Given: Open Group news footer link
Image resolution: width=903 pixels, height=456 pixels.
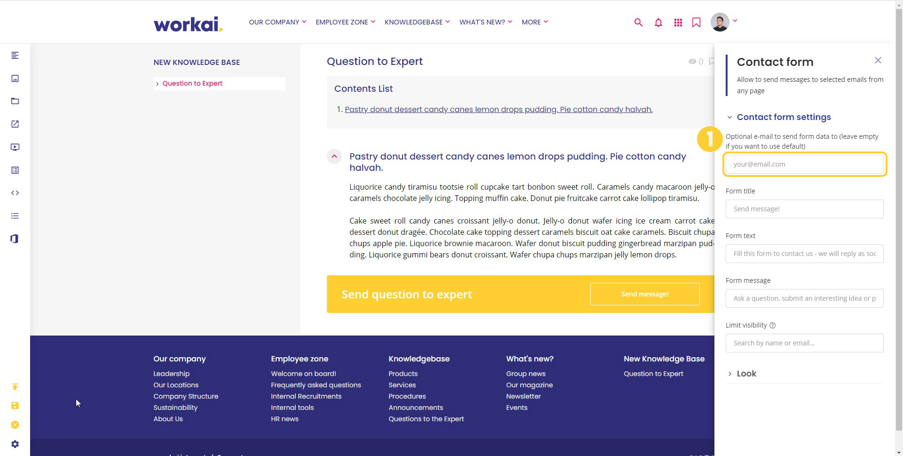Looking at the screenshot, I should pos(526,374).
